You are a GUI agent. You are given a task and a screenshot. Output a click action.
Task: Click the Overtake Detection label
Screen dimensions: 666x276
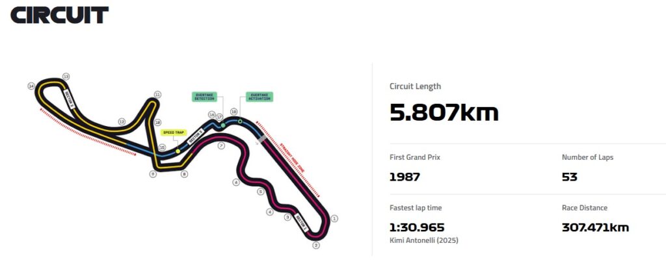(x=205, y=97)
